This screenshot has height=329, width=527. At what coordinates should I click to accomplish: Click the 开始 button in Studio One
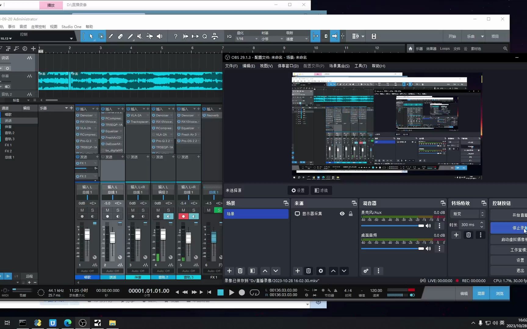coord(452,36)
